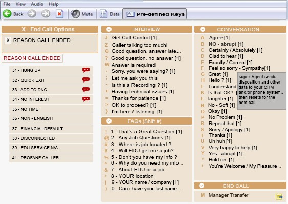Collapse the END CALL section chevron
288x204 pixels.
click(202, 186)
